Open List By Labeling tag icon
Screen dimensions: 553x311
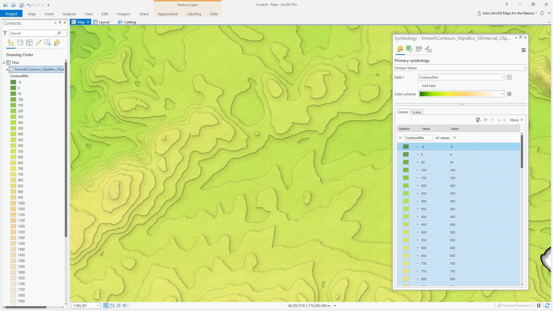point(57,43)
